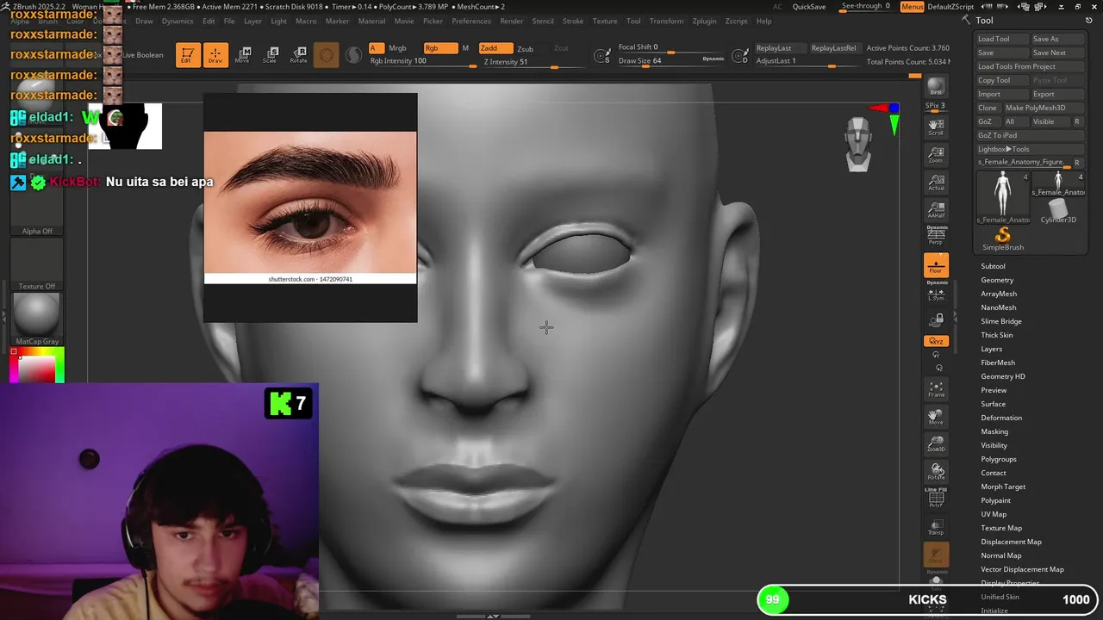Screen dimensions: 1103x620
Task: Open the Transform menu
Action: coord(666,21)
